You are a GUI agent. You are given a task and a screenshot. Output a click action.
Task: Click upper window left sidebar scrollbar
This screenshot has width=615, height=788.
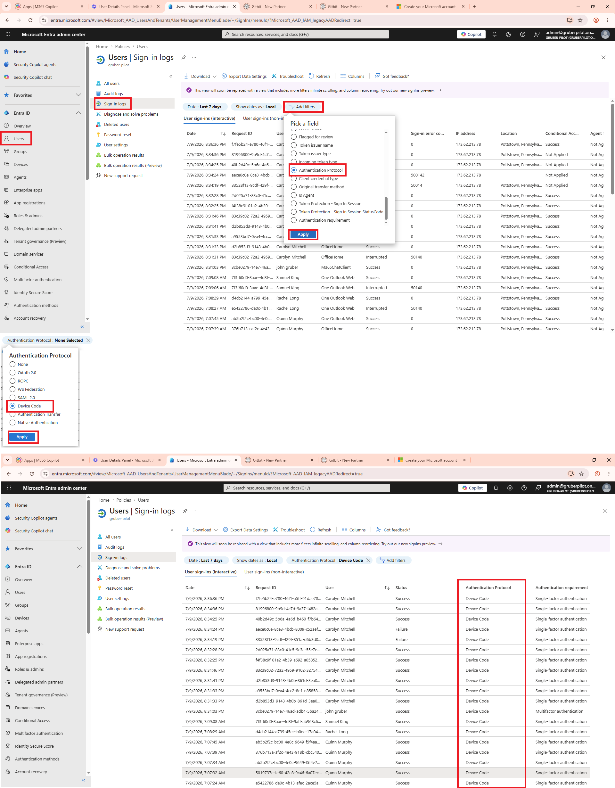coord(87,113)
